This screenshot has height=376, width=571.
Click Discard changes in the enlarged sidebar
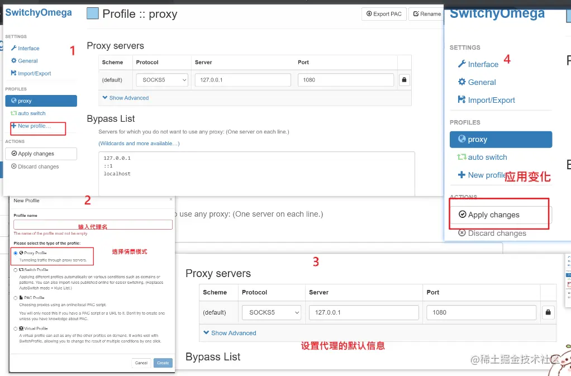click(x=492, y=233)
